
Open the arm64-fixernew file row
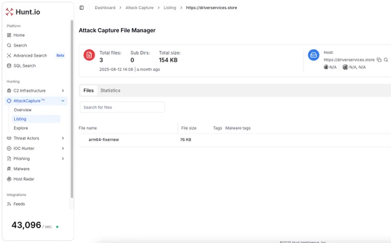(x=235, y=140)
